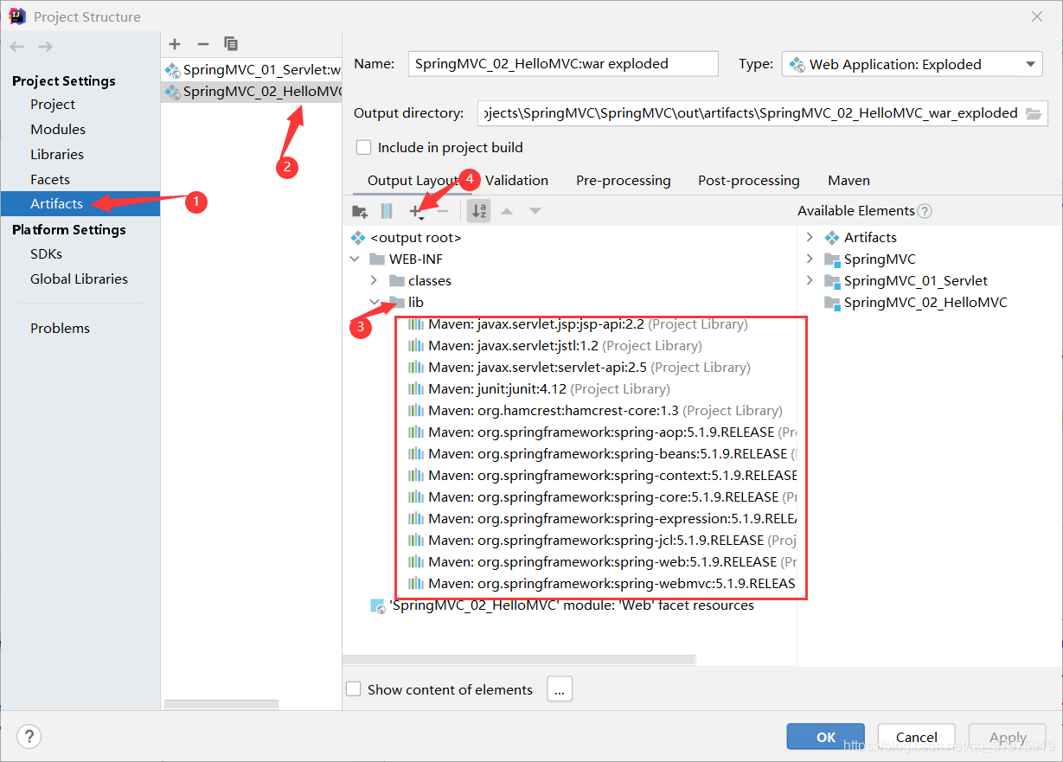The width and height of the screenshot is (1063, 762).
Task: Click the Output directory path field
Action: (x=750, y=113)
